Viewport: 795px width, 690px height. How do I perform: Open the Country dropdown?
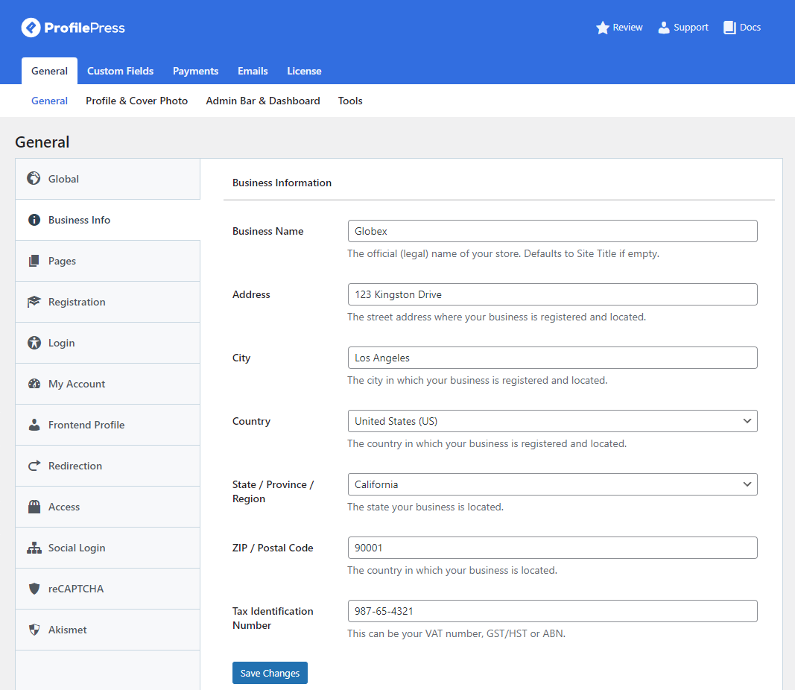552,421
